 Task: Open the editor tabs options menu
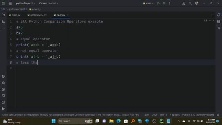(x=212, y=15)
